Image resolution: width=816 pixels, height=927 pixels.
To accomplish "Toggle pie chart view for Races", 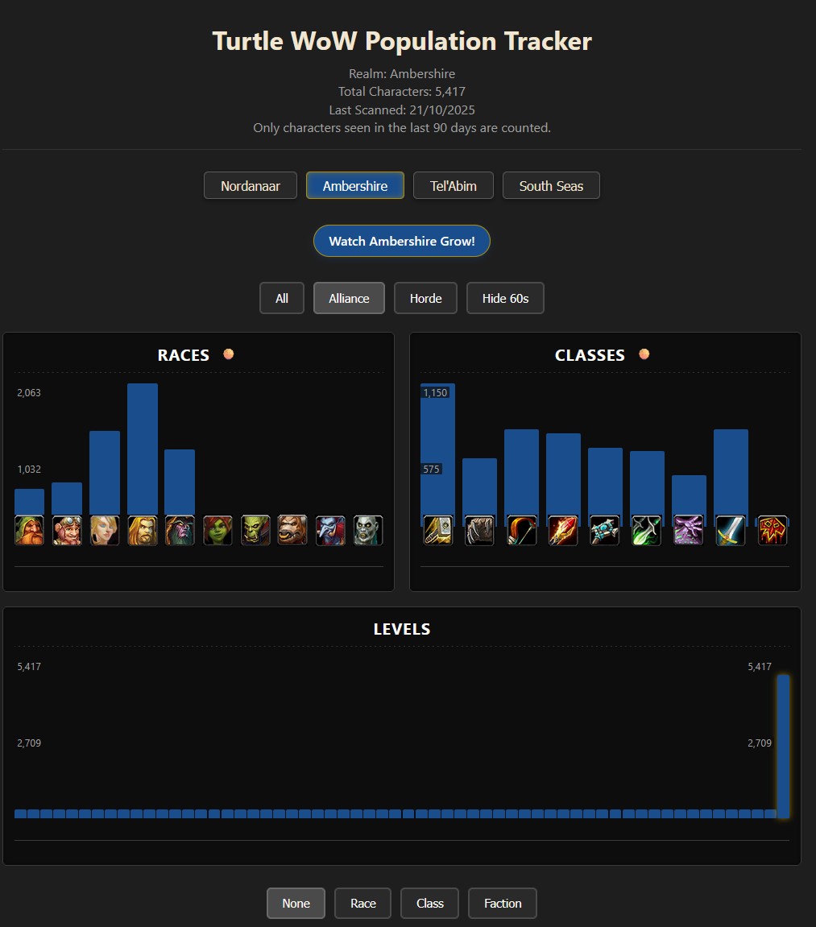I will tap(229, 354).
